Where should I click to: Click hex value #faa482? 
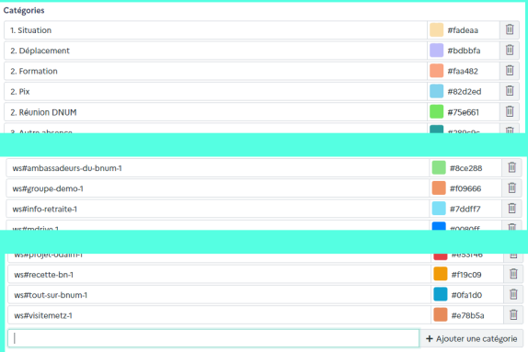463,72
